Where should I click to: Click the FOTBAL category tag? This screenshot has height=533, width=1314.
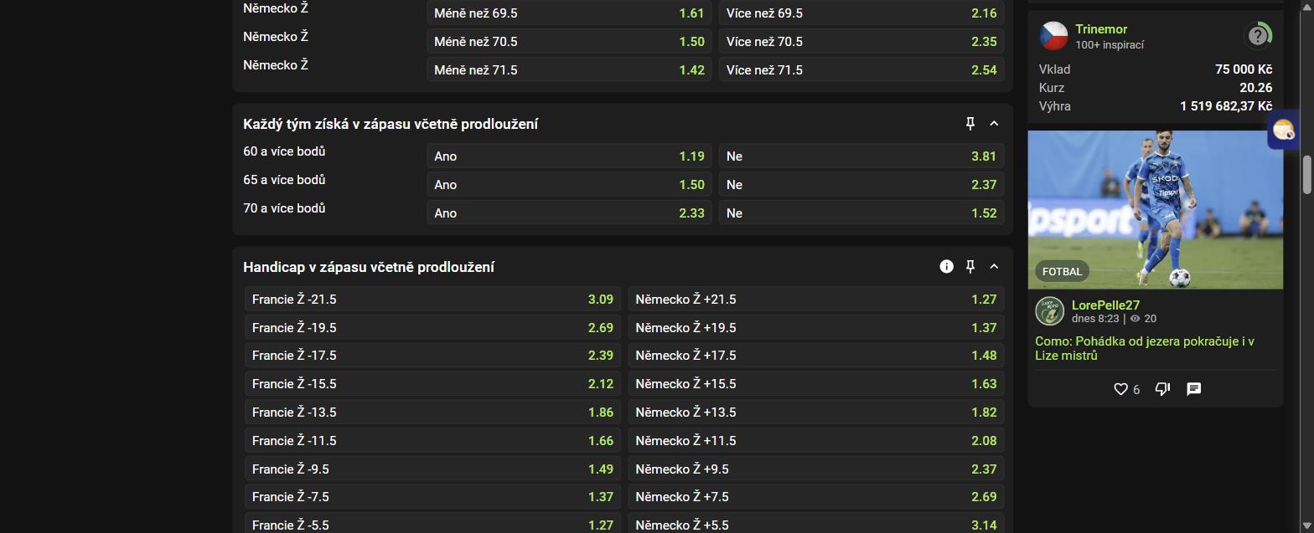pyautogui.click(x=1063, y=271)
